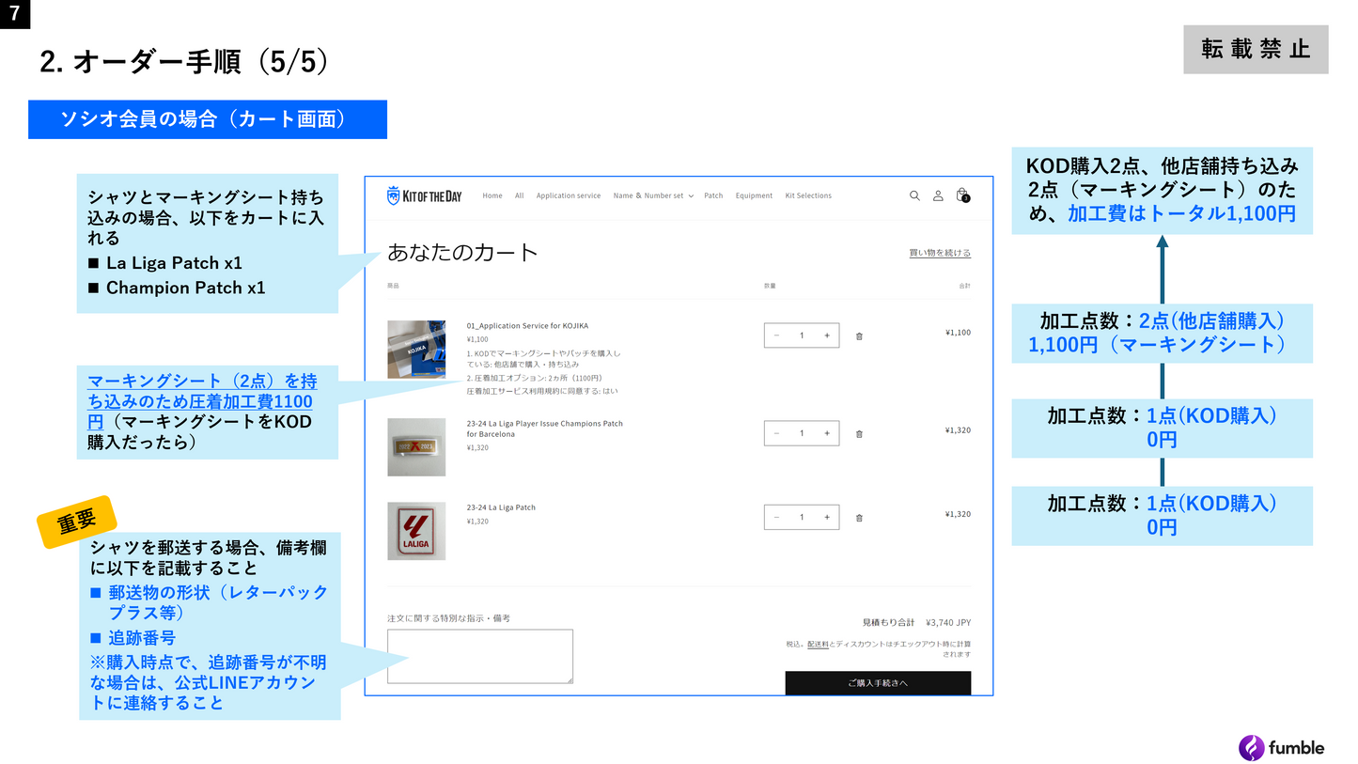Click the Kit of the Day logo

click(x=424, y=195)
